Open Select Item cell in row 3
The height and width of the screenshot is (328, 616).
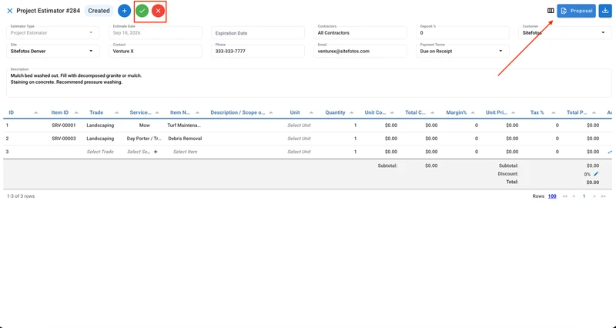(185, 152)
